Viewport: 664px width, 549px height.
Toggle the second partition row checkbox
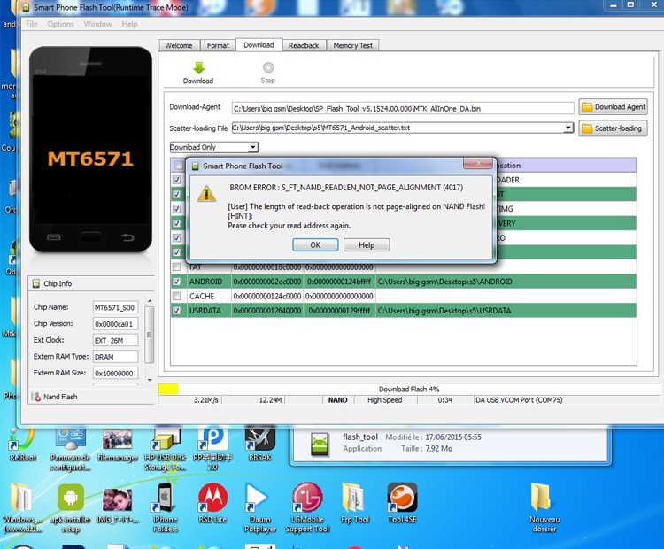pos(176,194)
